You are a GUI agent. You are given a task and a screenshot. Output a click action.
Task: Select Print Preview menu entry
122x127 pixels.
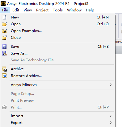pos(58,100)
